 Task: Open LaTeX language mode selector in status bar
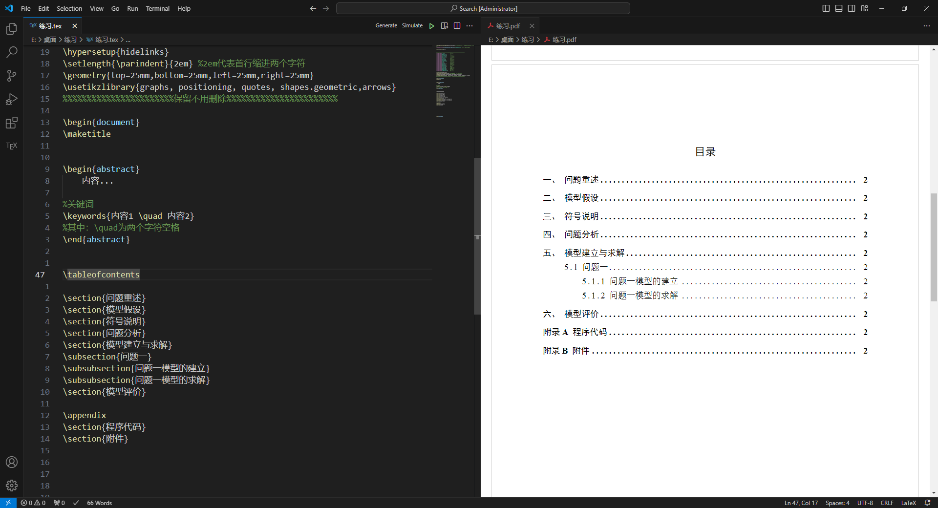pos(908,503)
